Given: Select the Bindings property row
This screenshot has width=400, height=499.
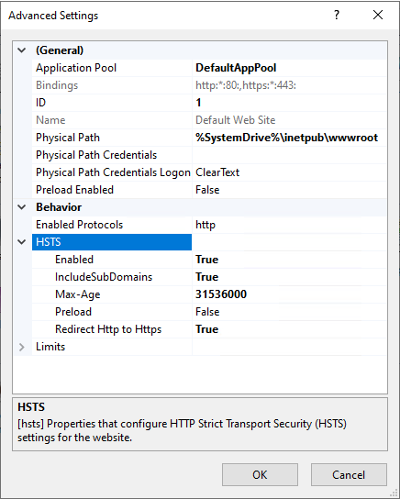Looking at the screenshot, I should [x=209, y=85].
